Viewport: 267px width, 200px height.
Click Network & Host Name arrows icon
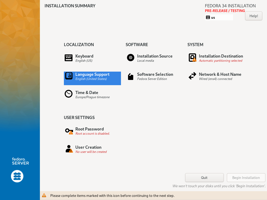tap(192, 76)
